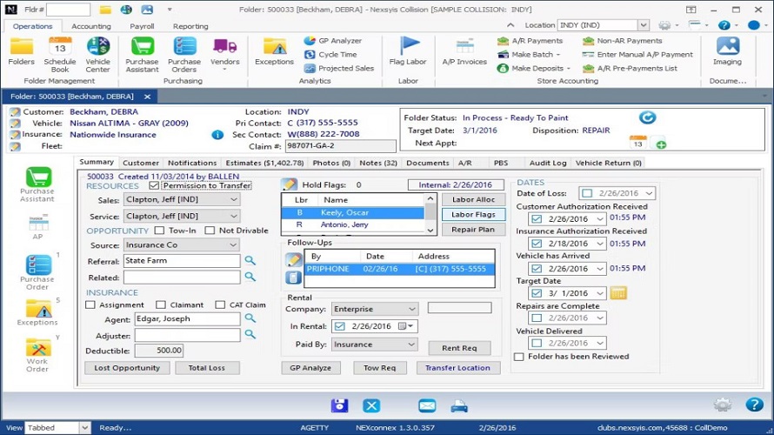Open A/P Invoices
774x435 pixels.
tap(464, 52)
